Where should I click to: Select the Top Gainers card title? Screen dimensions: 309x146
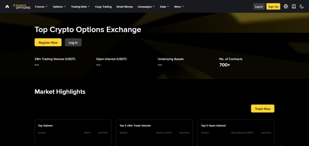tap(45, 126)
